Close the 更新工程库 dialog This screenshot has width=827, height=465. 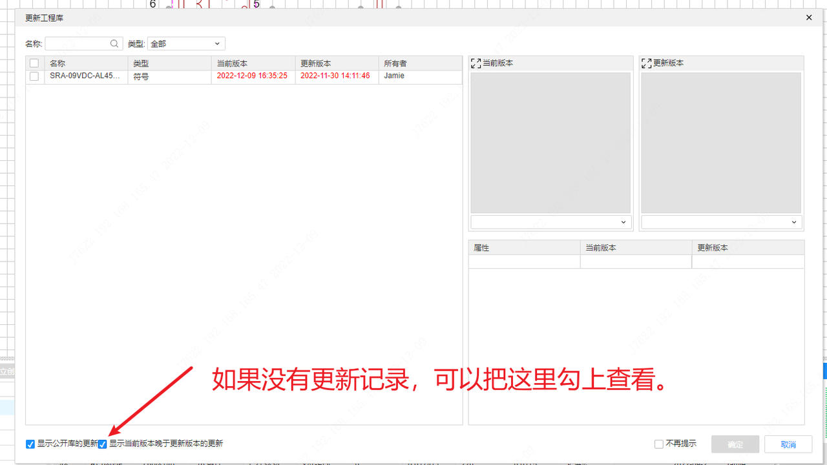(809, 17)
